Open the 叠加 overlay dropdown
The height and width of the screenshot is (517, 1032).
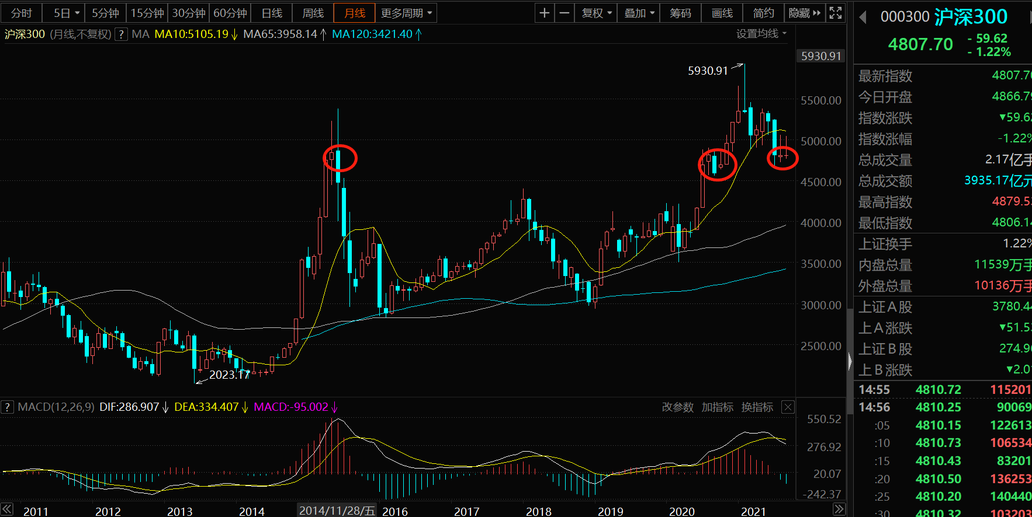point(639,13)
